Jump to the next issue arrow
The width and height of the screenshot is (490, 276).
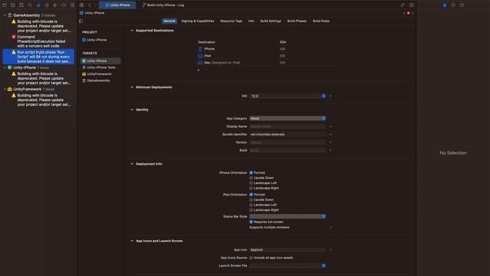413,13
